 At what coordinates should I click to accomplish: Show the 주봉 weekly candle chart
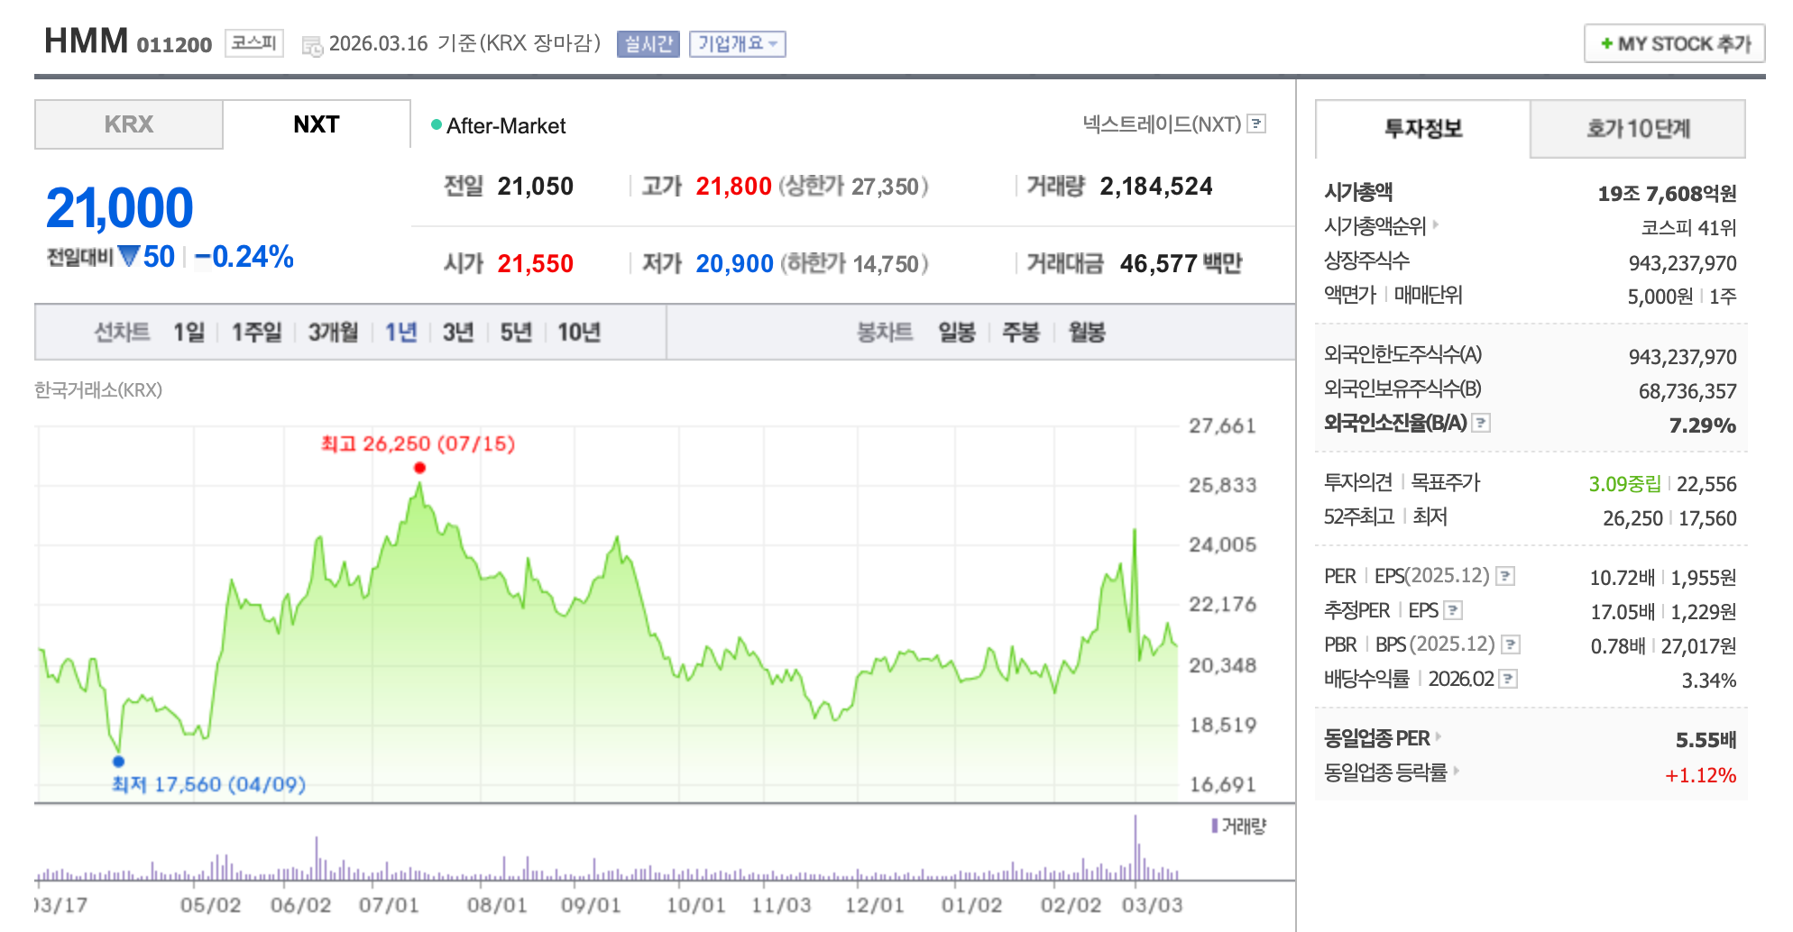coord(1021,333)
